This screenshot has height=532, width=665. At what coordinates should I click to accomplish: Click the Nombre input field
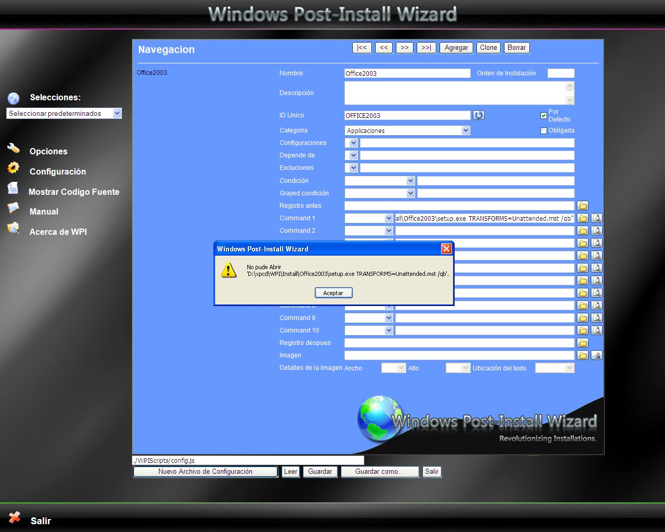coord(407,73)
